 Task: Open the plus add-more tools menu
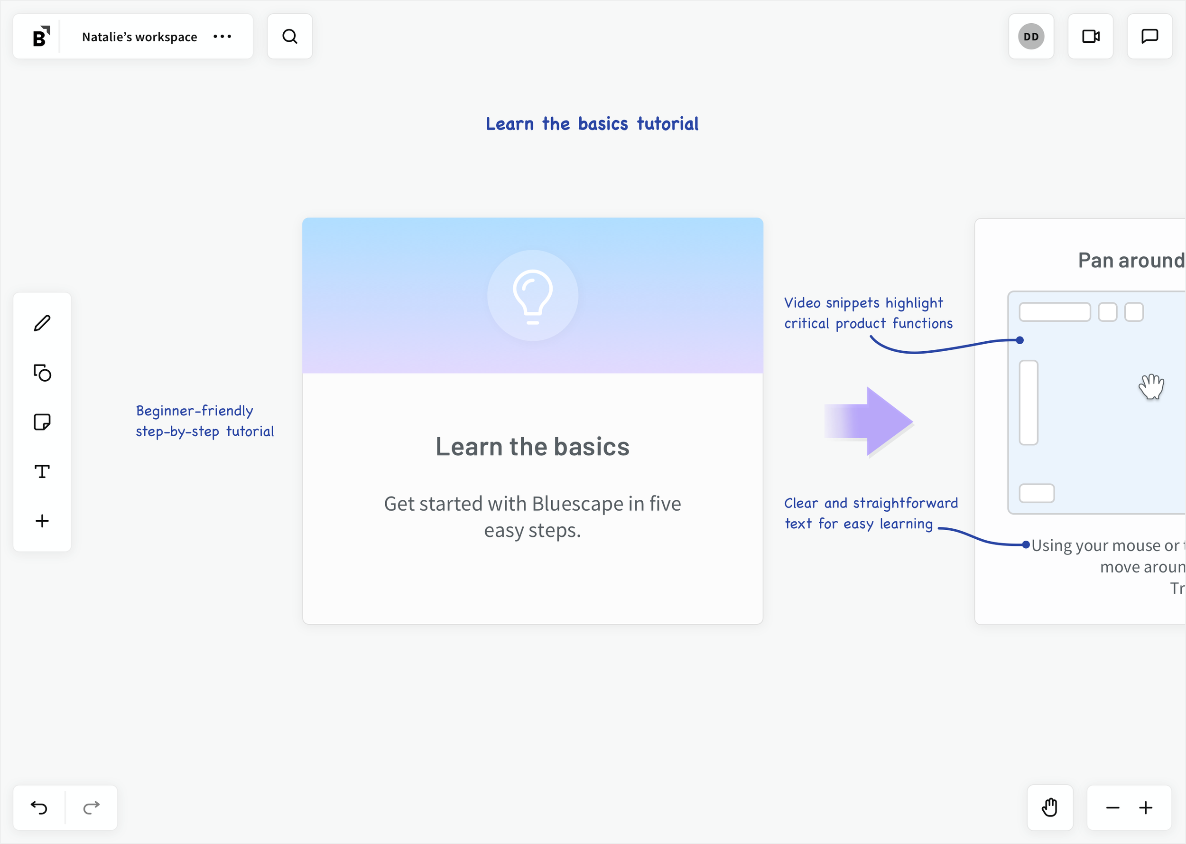click(42, 521)
